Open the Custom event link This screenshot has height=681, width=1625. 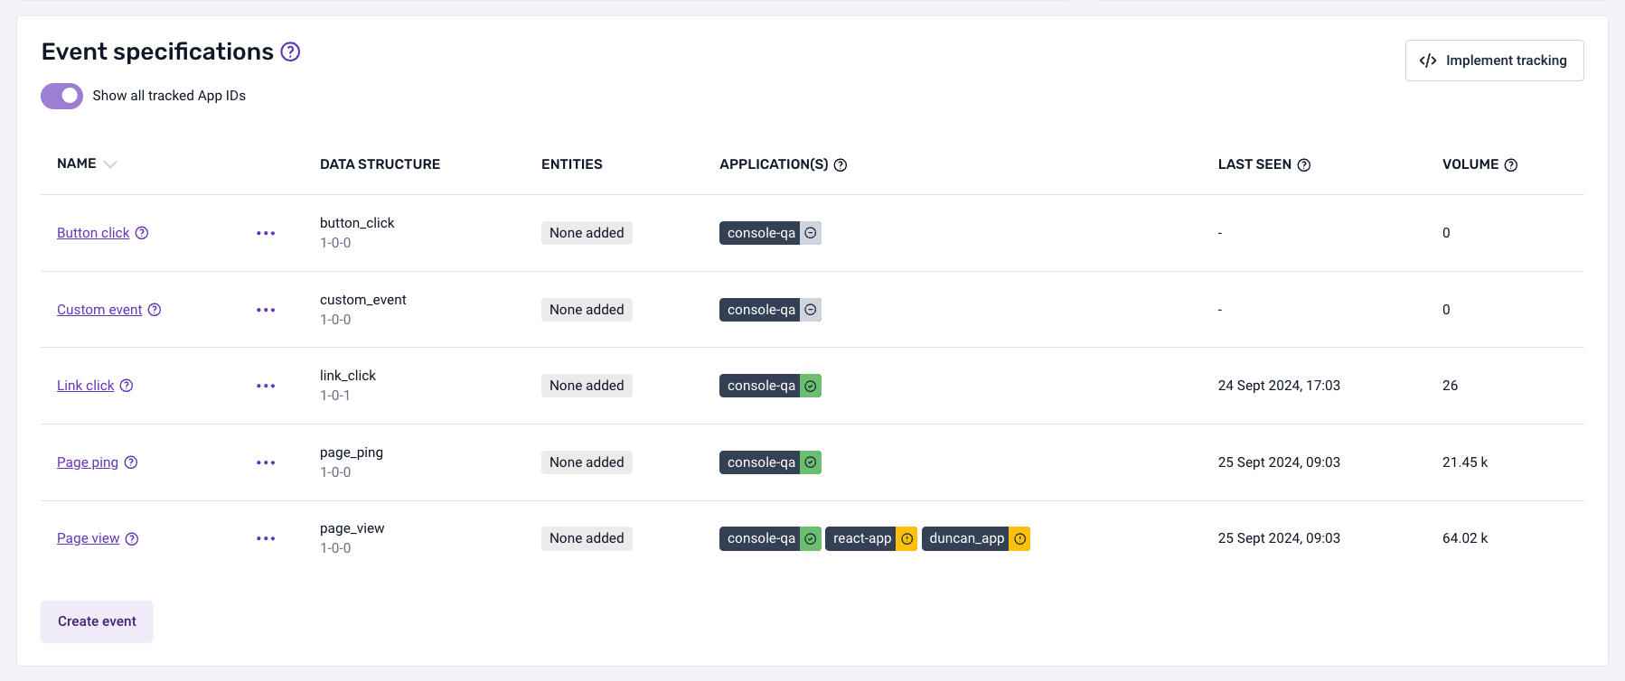(99, 310)
